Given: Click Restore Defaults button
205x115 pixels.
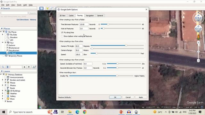Looking at the screenshot, I should click(64, 97).
